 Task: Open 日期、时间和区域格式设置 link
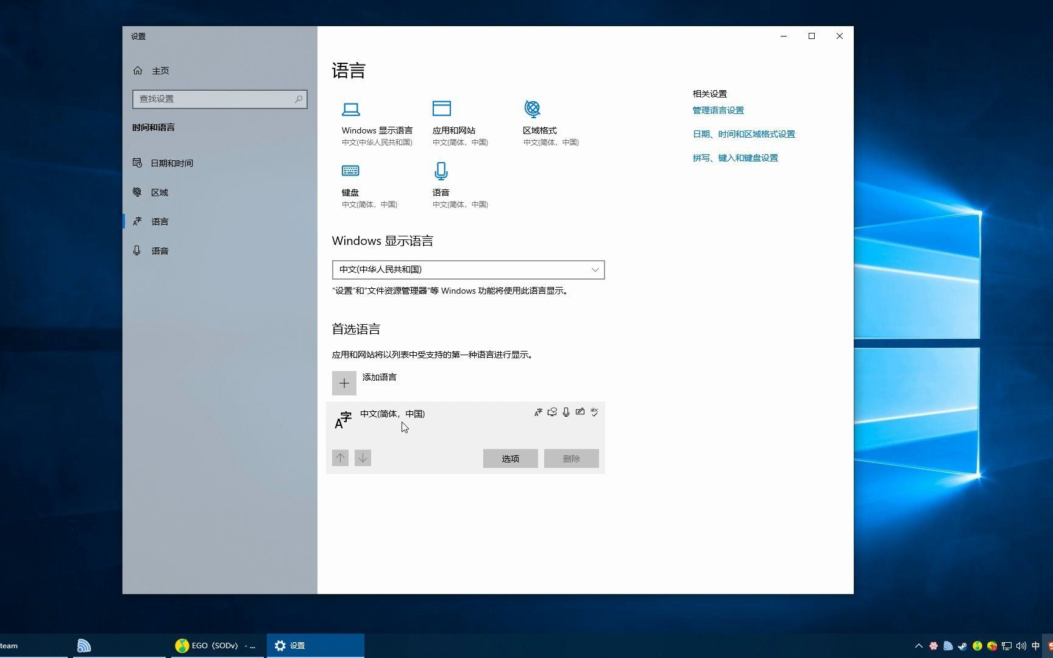tap(743, 134)
